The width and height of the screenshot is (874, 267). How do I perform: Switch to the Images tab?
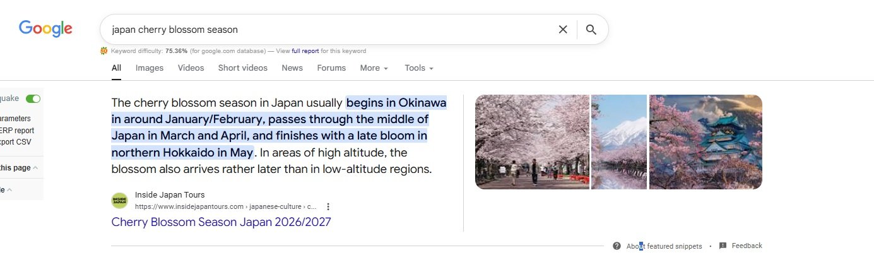(150, 68)
